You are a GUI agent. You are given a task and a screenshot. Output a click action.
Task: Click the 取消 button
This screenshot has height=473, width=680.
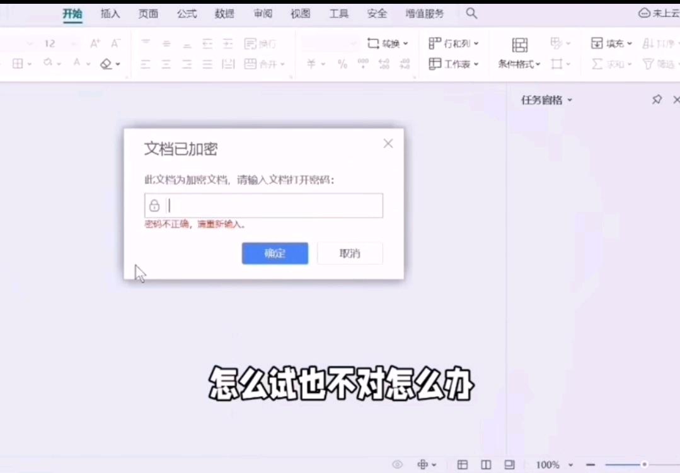coord(350,254)
